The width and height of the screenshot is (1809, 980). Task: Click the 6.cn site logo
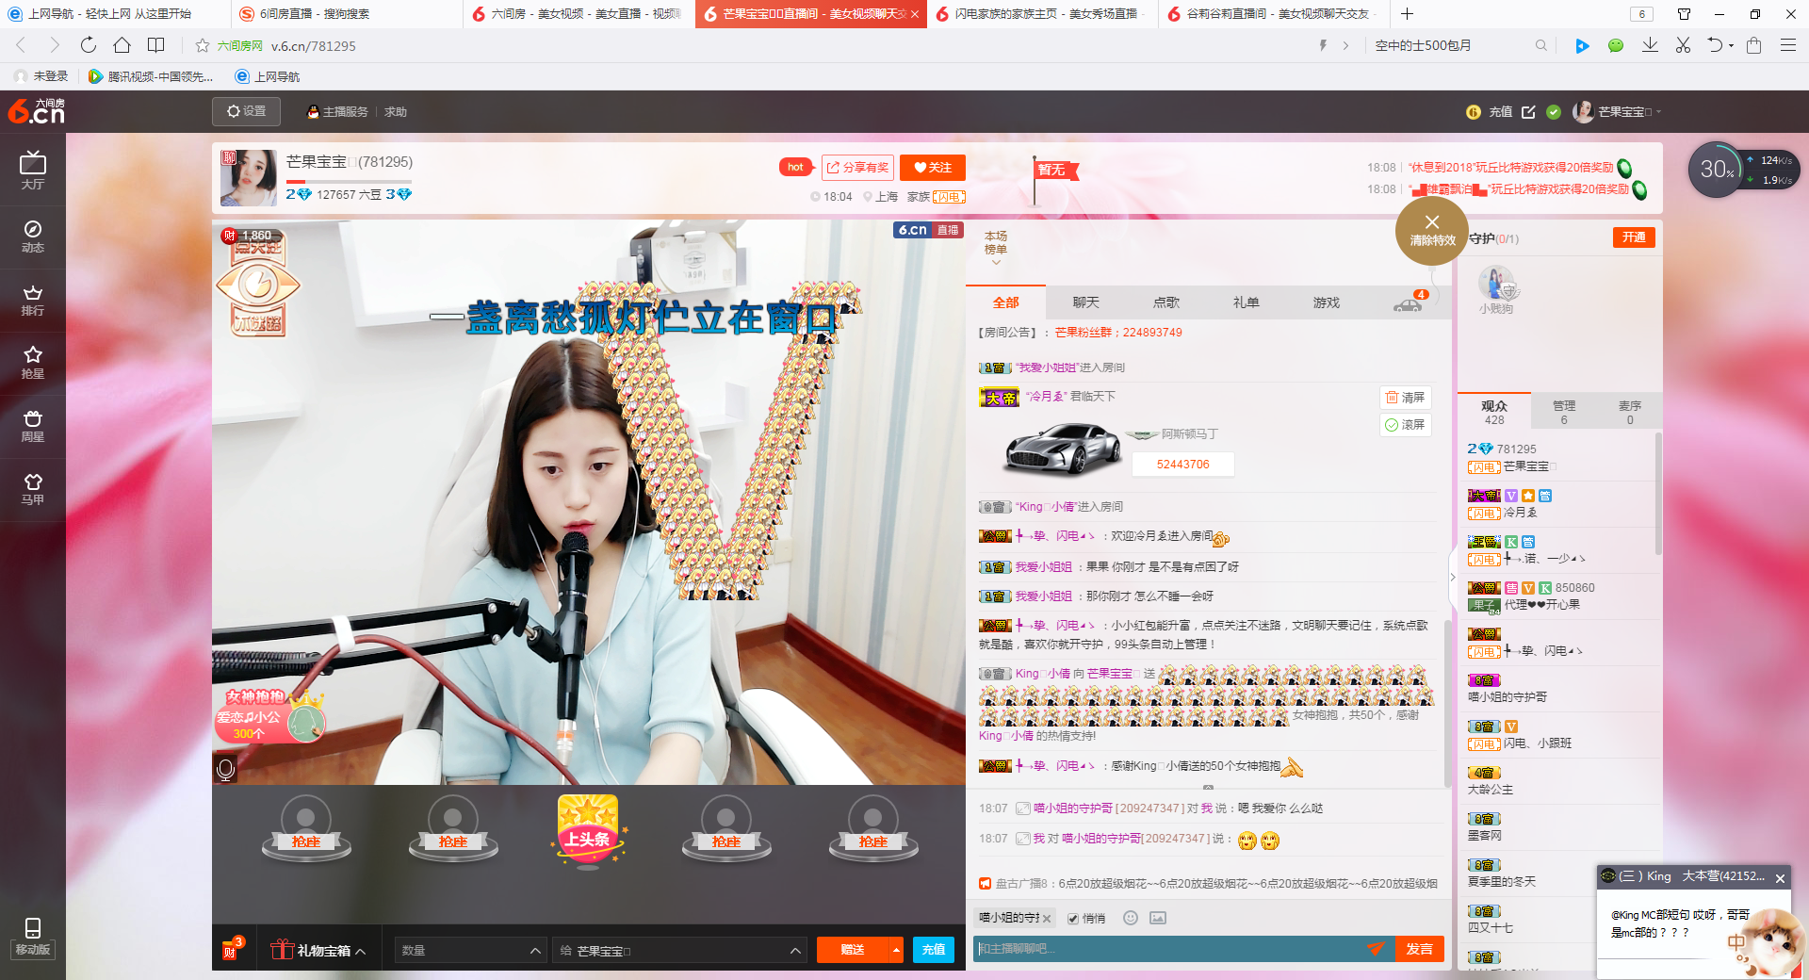pyautogui.click(x=37, y=111)
